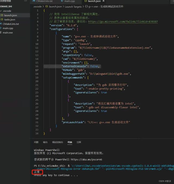Open the aka.ms/pscore6 link in terminal
174x184 pixels.
tap(86, 160)
